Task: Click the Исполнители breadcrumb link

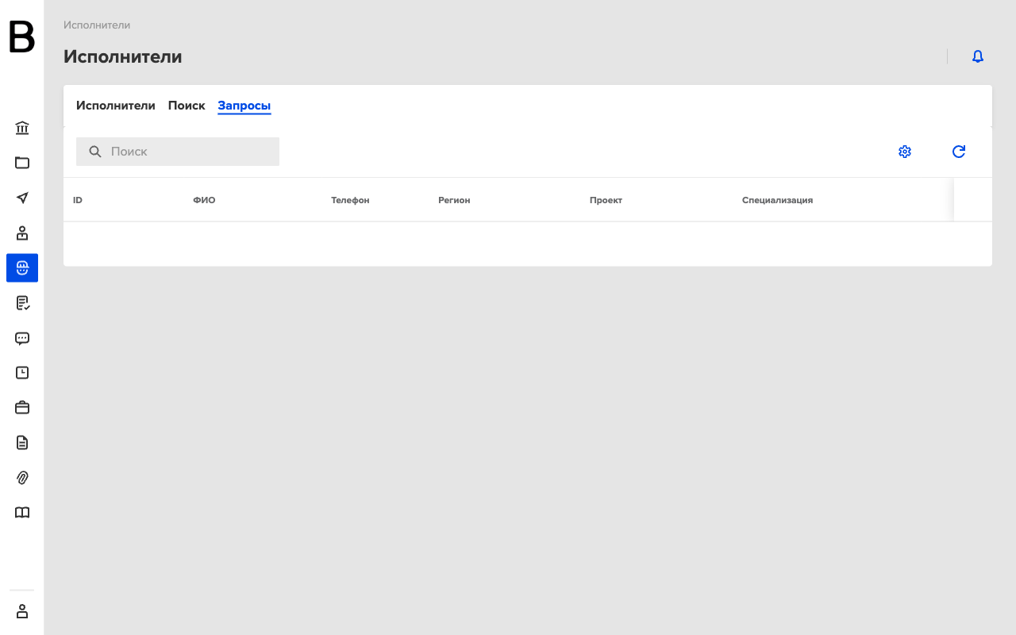Action: click(x=97, y=25)
